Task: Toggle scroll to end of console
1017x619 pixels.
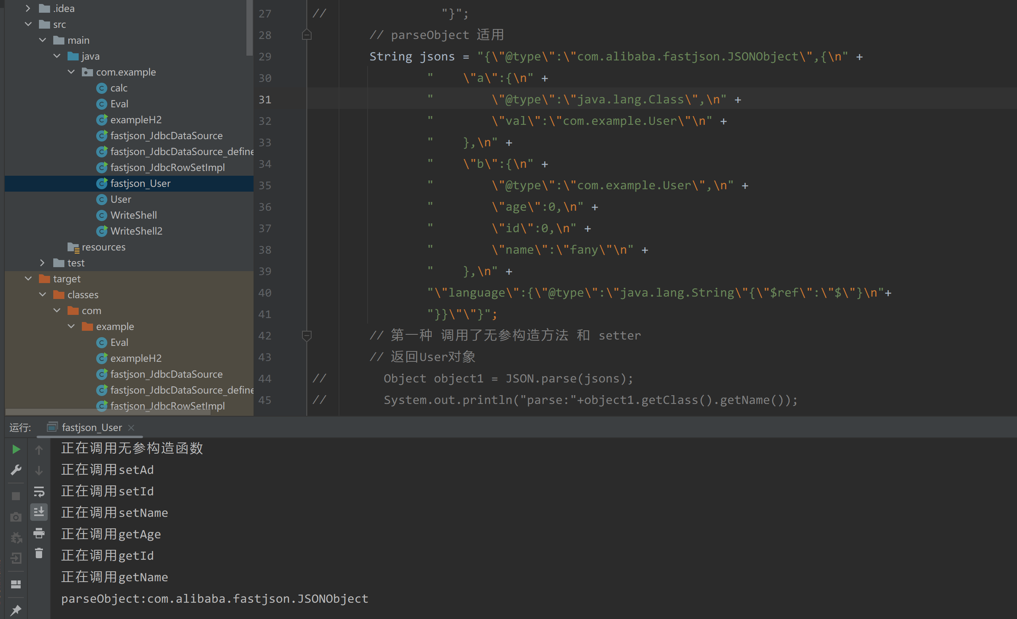Action: point(39,512)
